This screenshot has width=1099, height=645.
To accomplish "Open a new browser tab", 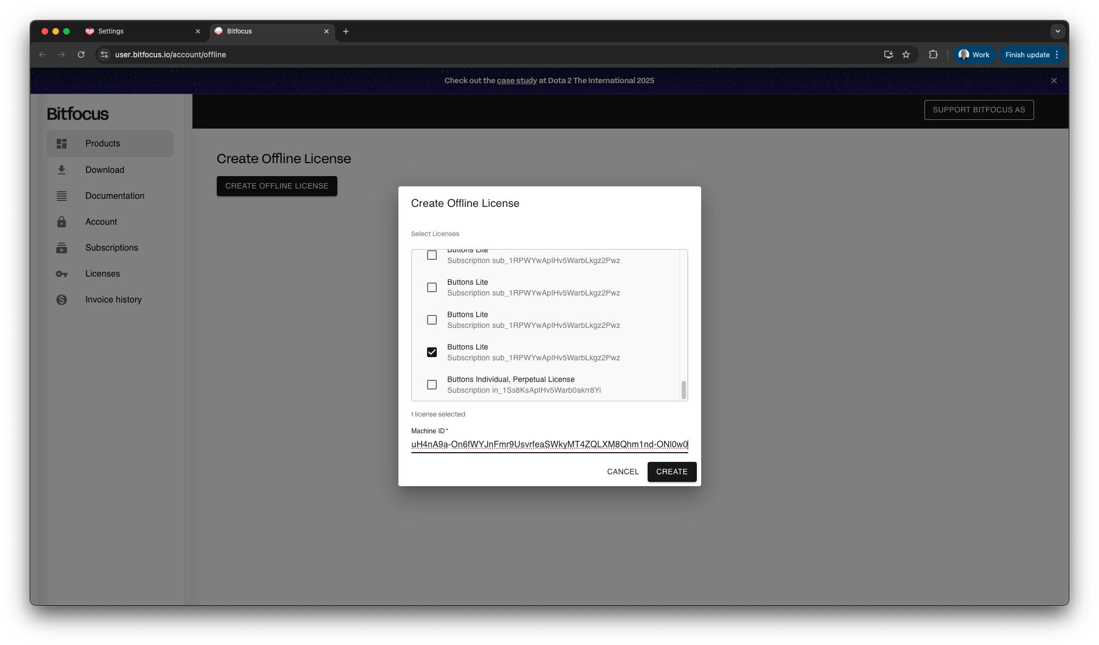I will (346, 31).
